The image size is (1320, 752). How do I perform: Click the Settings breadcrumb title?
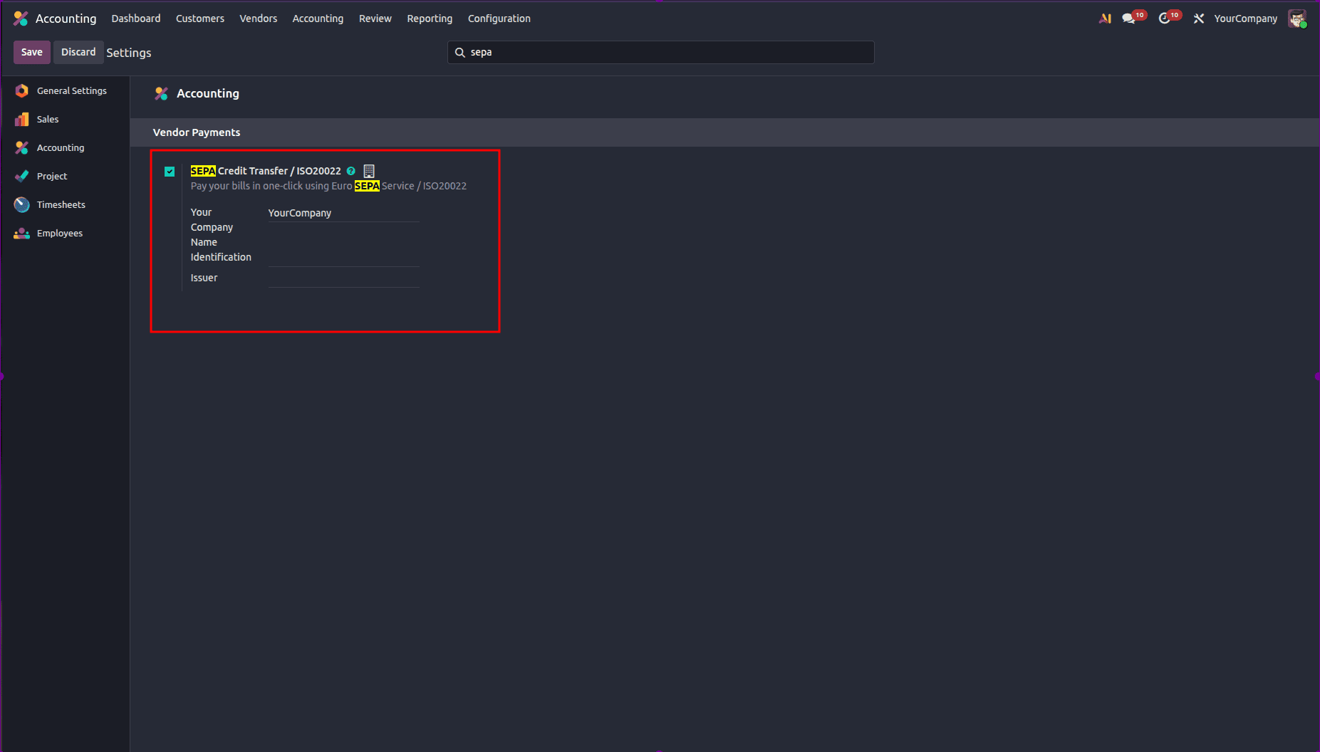[x=129, y=53]
